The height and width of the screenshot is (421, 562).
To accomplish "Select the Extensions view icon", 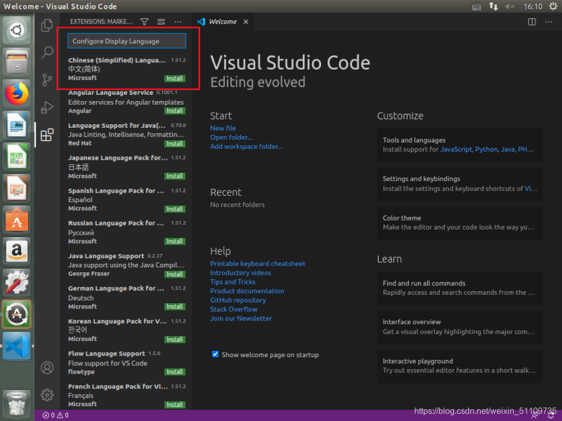I will point(47,135).
